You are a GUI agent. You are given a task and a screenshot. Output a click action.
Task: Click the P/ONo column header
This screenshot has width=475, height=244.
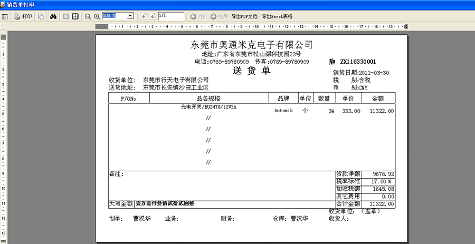coord(129,99)
